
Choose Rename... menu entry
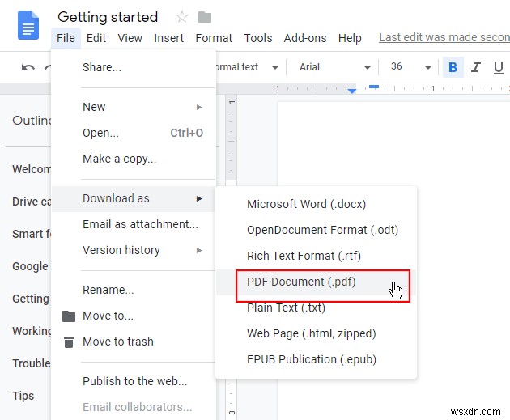pos(134,290)
